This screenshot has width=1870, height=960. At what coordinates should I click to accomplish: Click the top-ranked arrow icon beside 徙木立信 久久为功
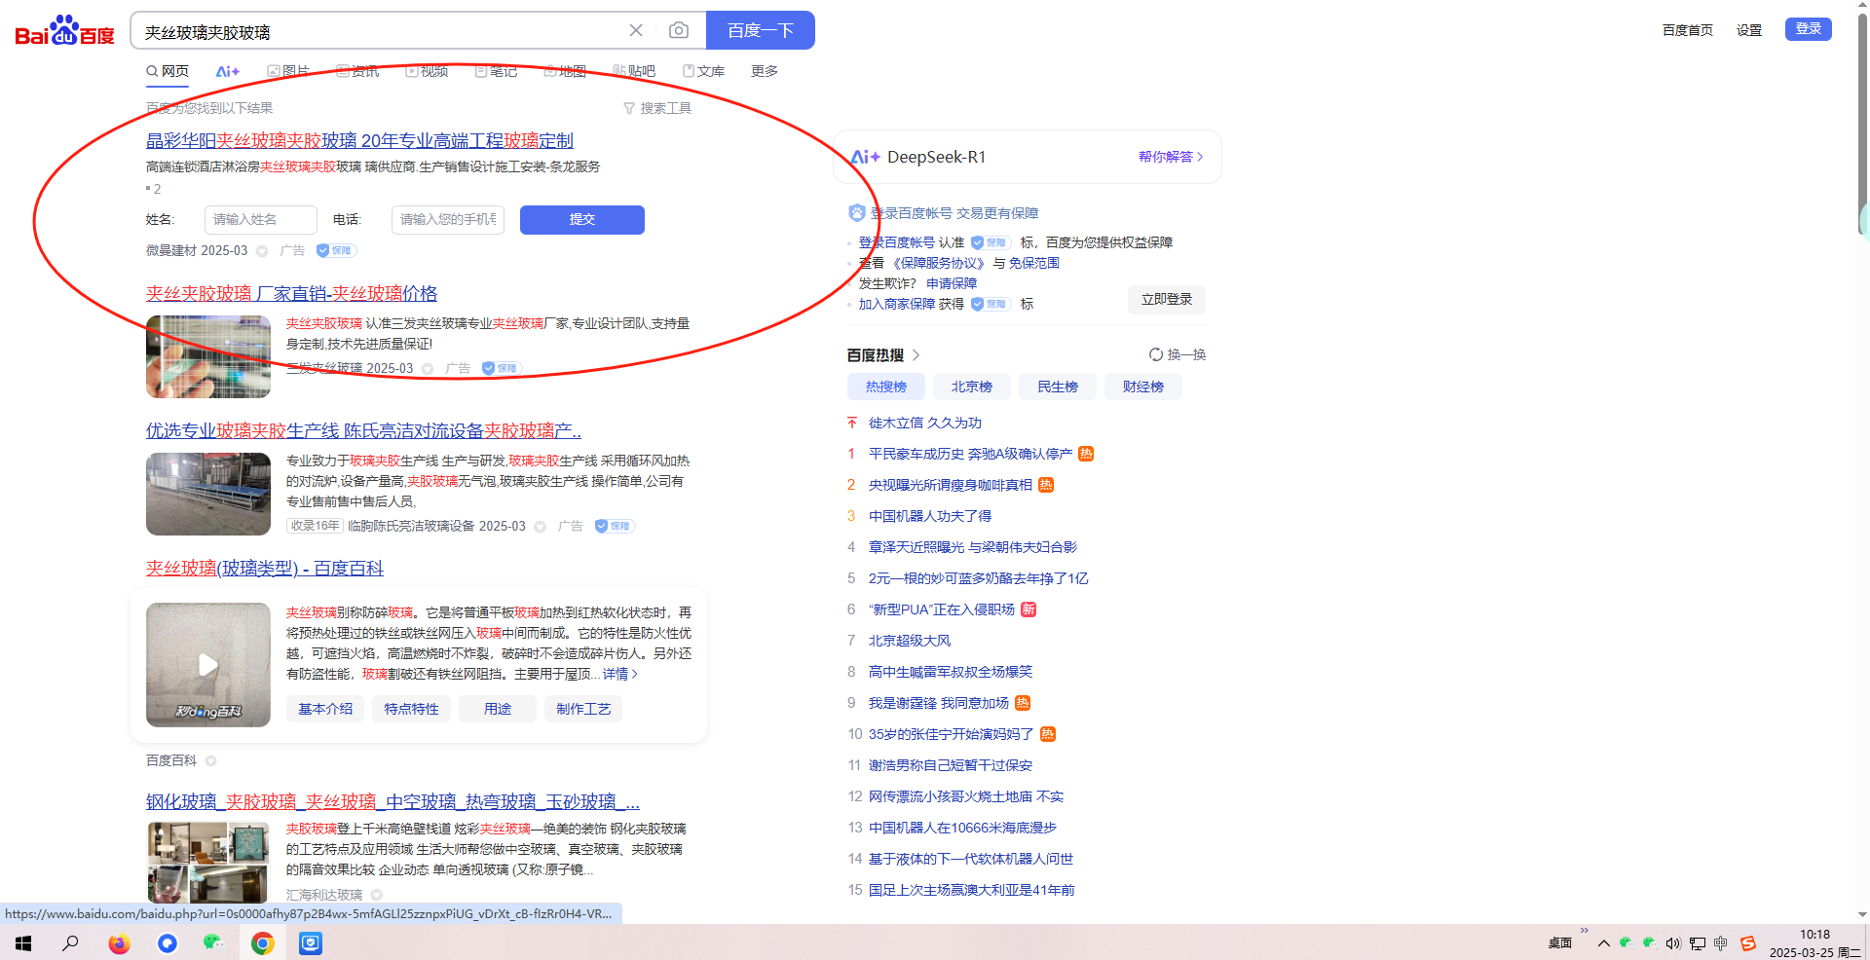click(852, 423)
